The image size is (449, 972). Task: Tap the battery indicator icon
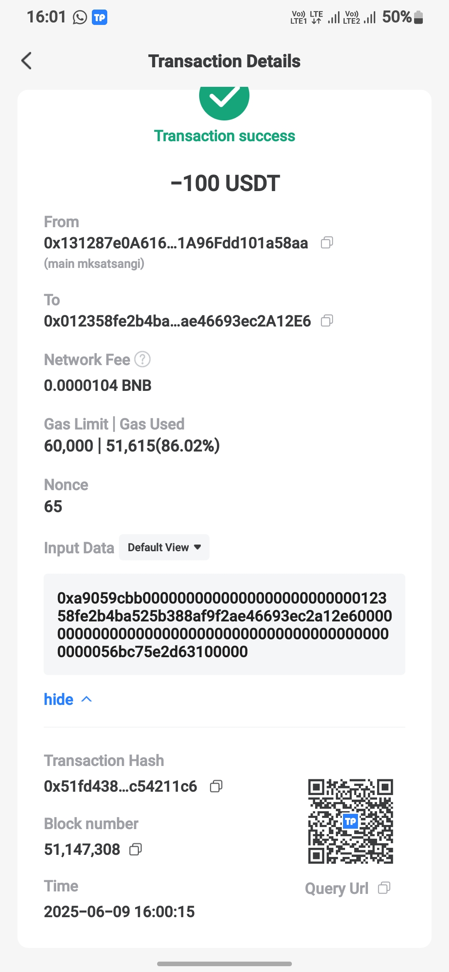coord(419,17)
